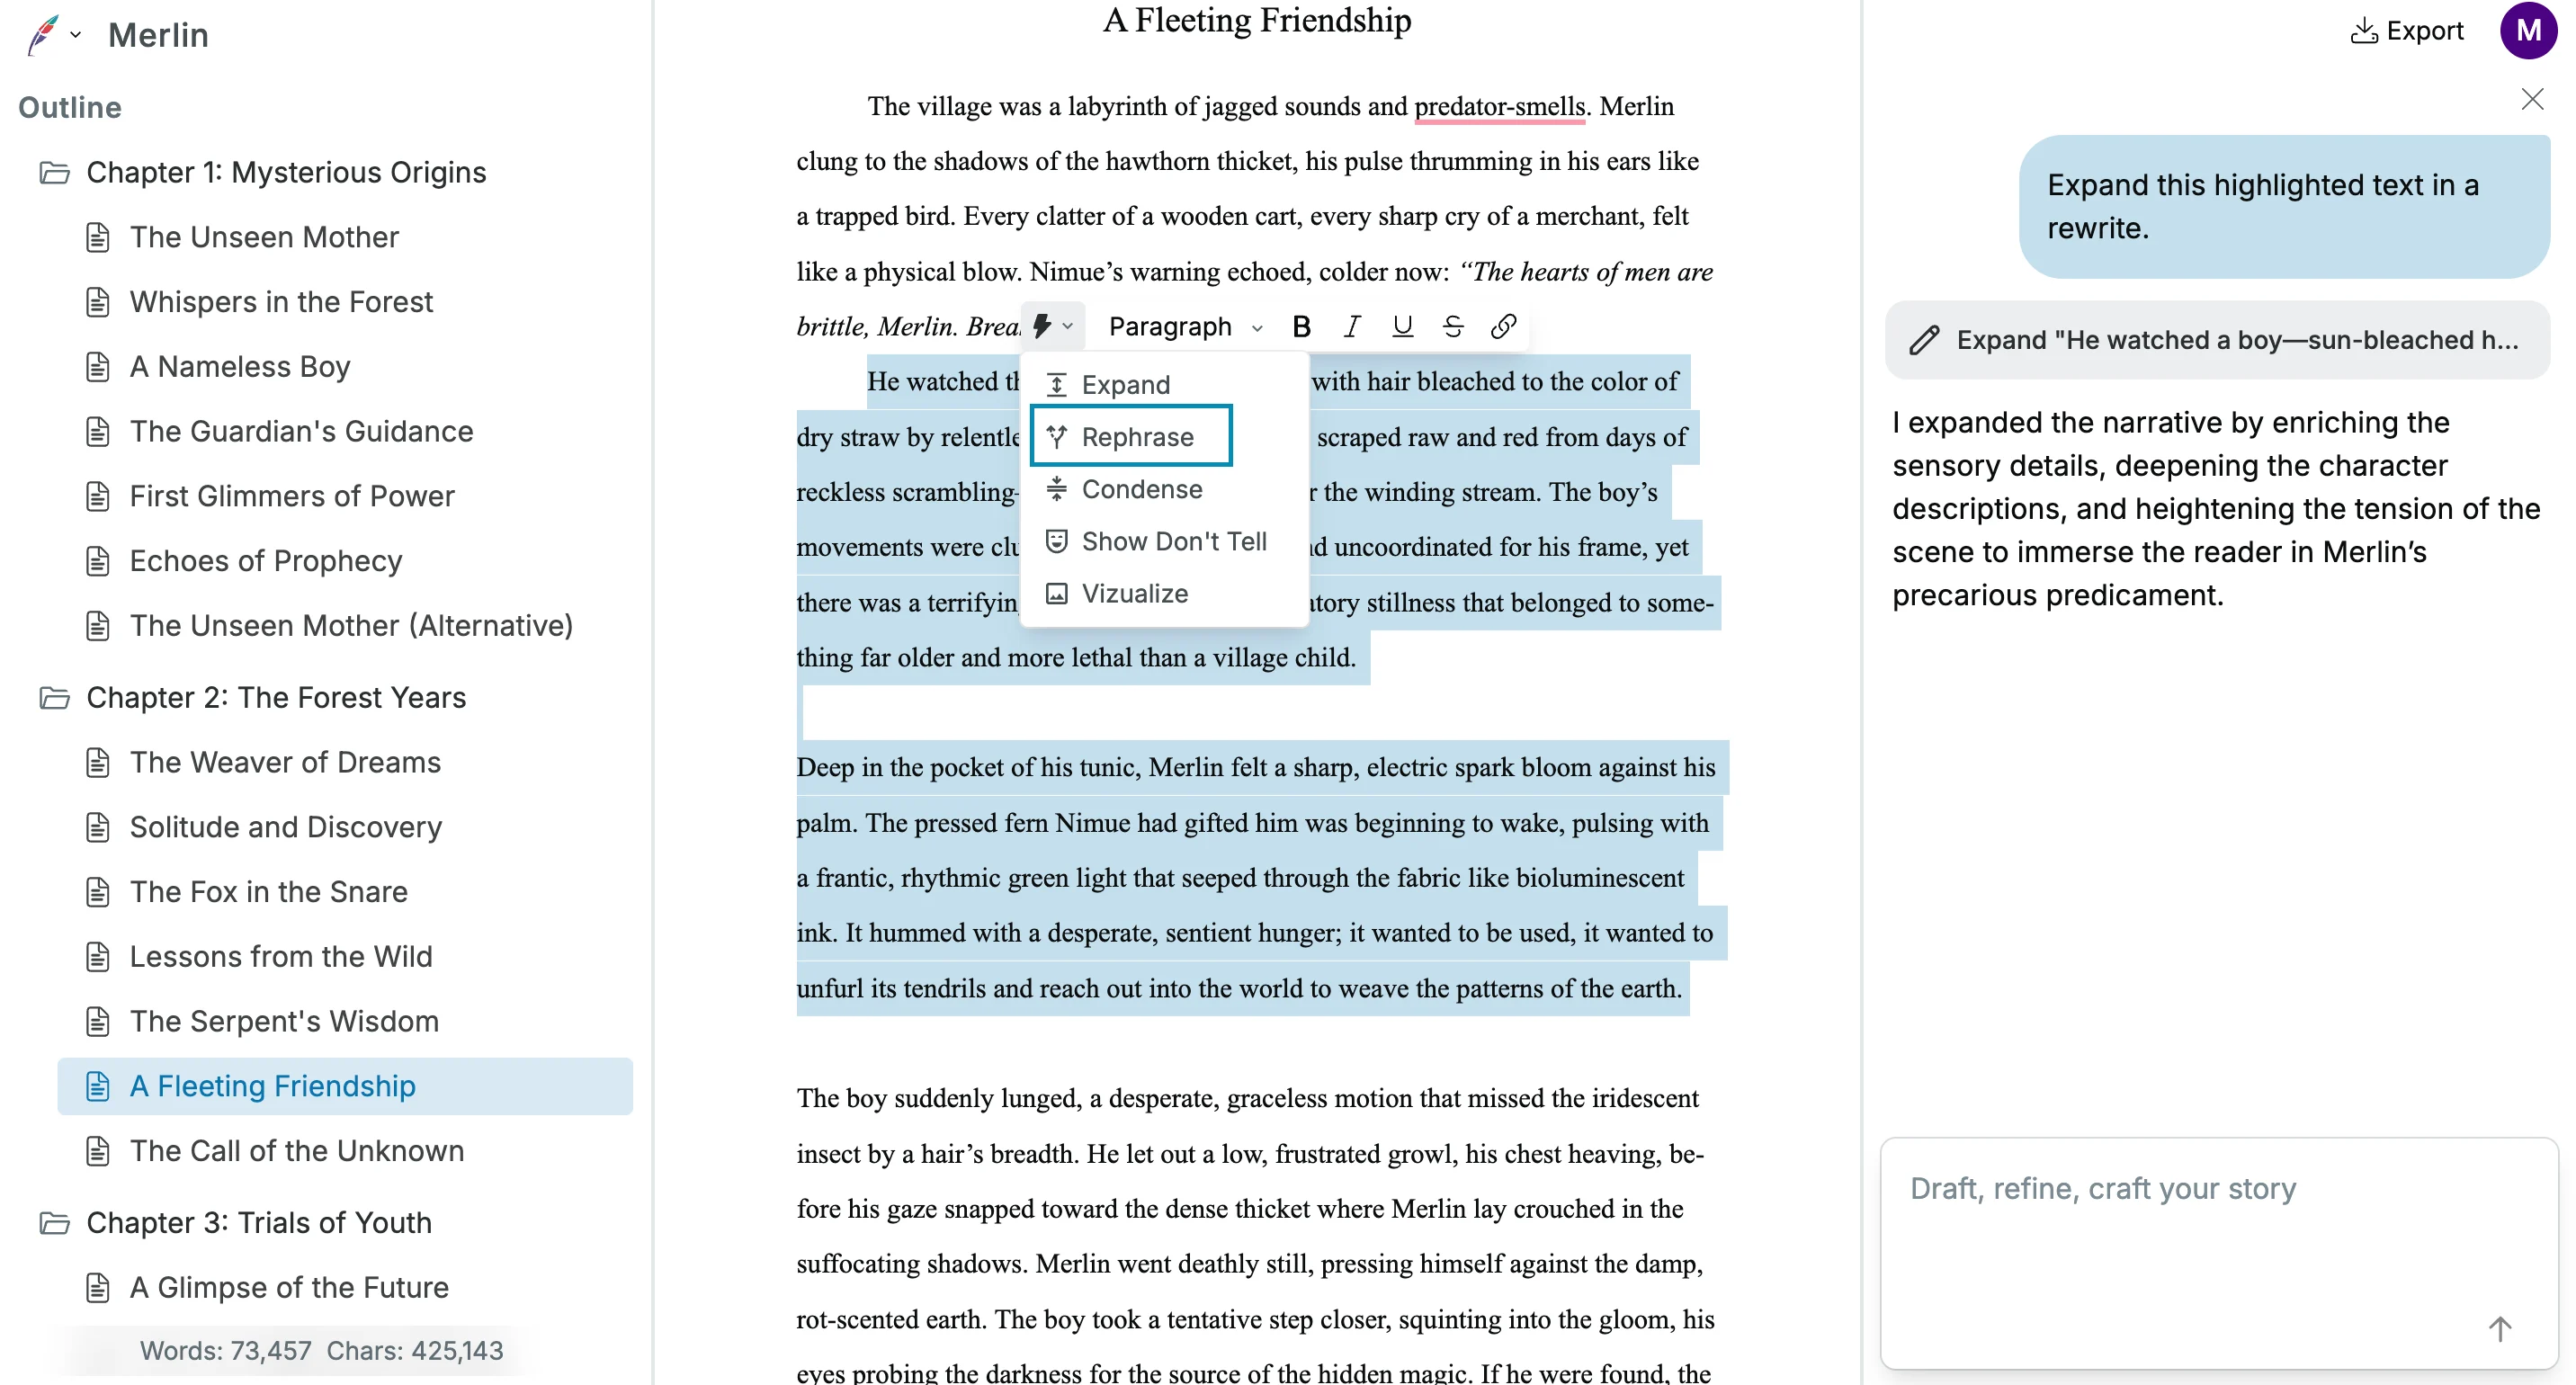Open the Expand action card in chat
Screen dimensions: 2576x1385
2217,340
